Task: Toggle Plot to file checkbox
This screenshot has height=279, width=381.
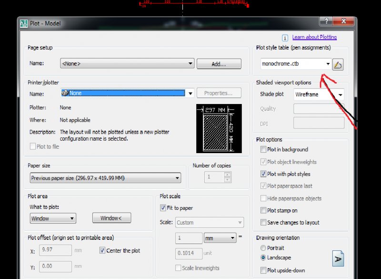Action: (x=32, y=146)
